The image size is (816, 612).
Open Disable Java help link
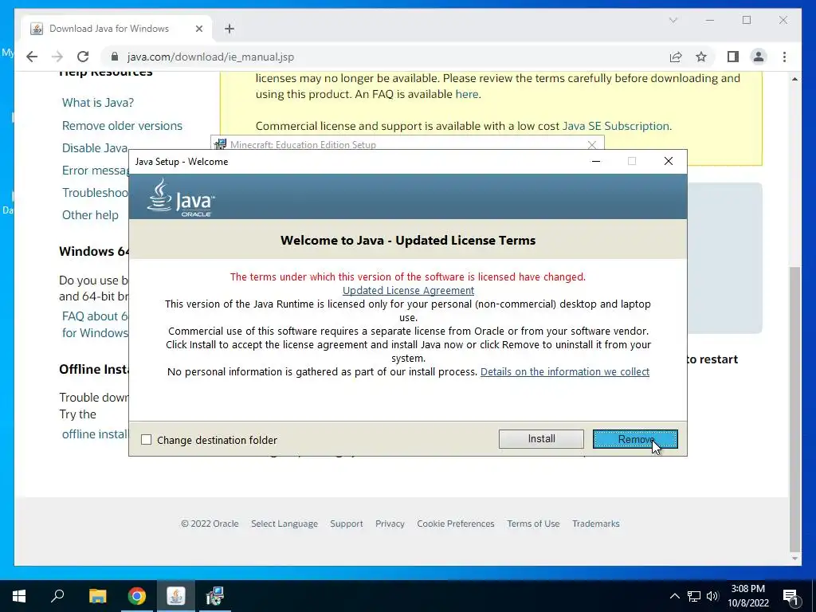click(x=95, y=148)
